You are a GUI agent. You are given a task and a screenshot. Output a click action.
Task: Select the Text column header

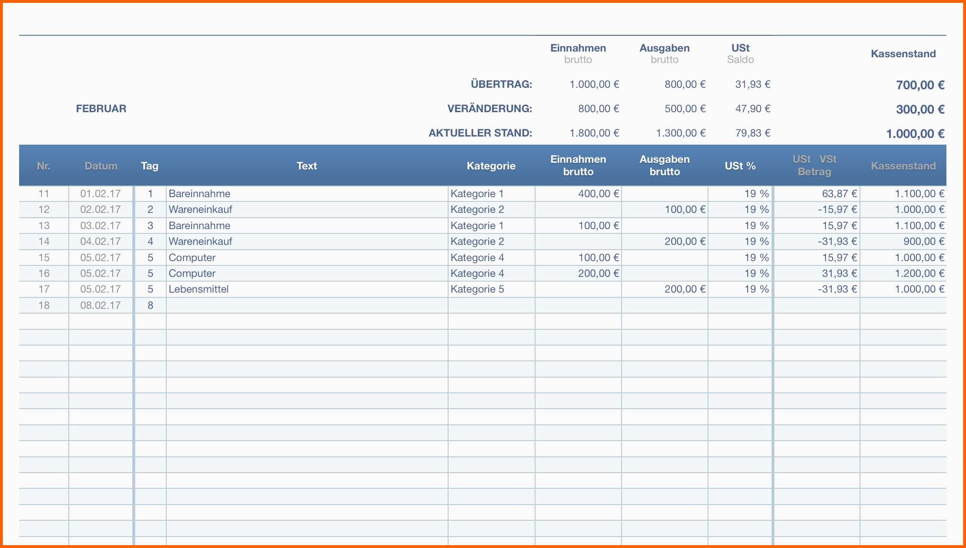click(x=306, y=166)
